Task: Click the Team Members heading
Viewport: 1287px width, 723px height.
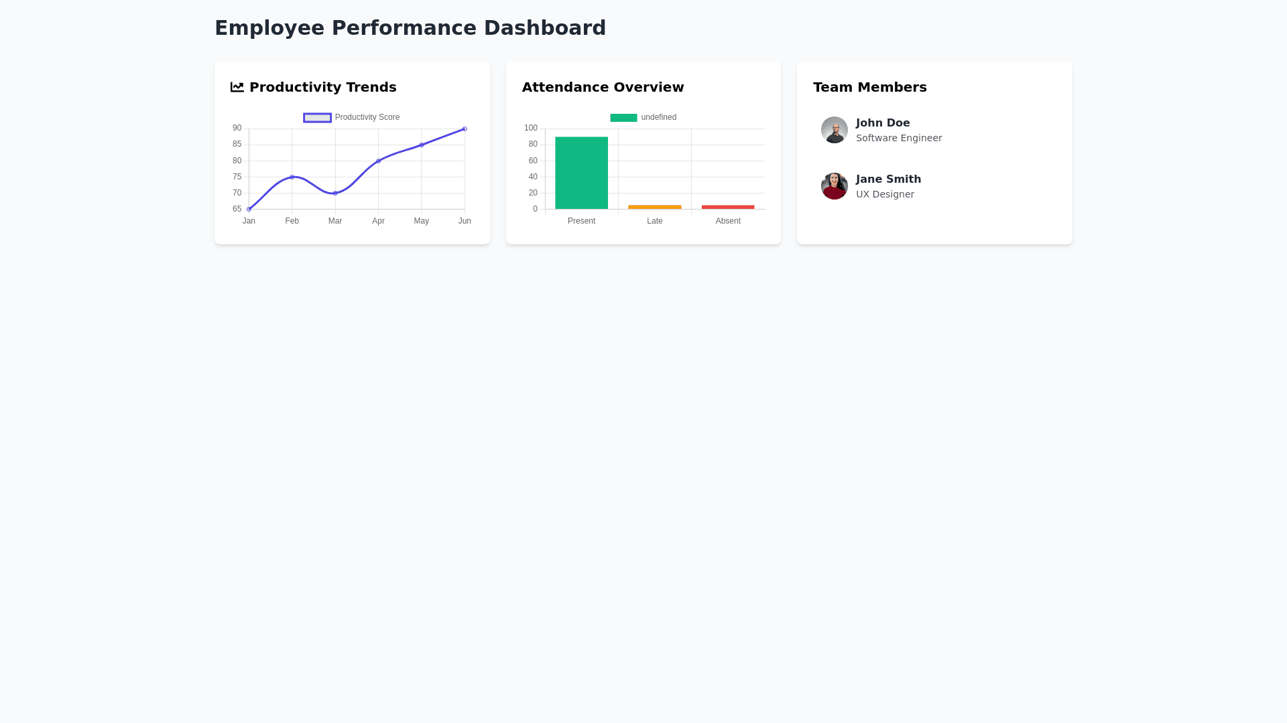Action: (x=869, y=87)
